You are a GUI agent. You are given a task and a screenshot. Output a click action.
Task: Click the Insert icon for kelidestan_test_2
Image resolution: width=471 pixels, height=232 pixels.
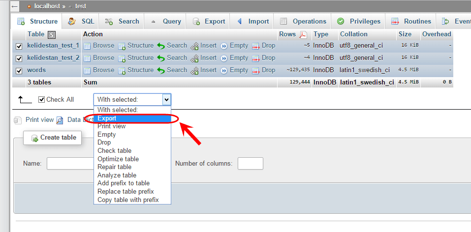pos(195,58)
